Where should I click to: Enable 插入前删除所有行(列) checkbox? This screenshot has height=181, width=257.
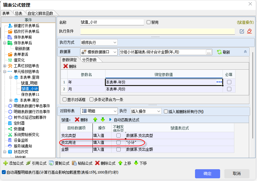[x=166, y=111]
